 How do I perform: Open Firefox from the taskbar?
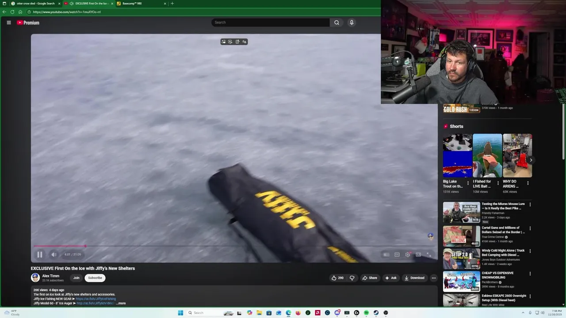pyautogui.click(x=298, y=313)
